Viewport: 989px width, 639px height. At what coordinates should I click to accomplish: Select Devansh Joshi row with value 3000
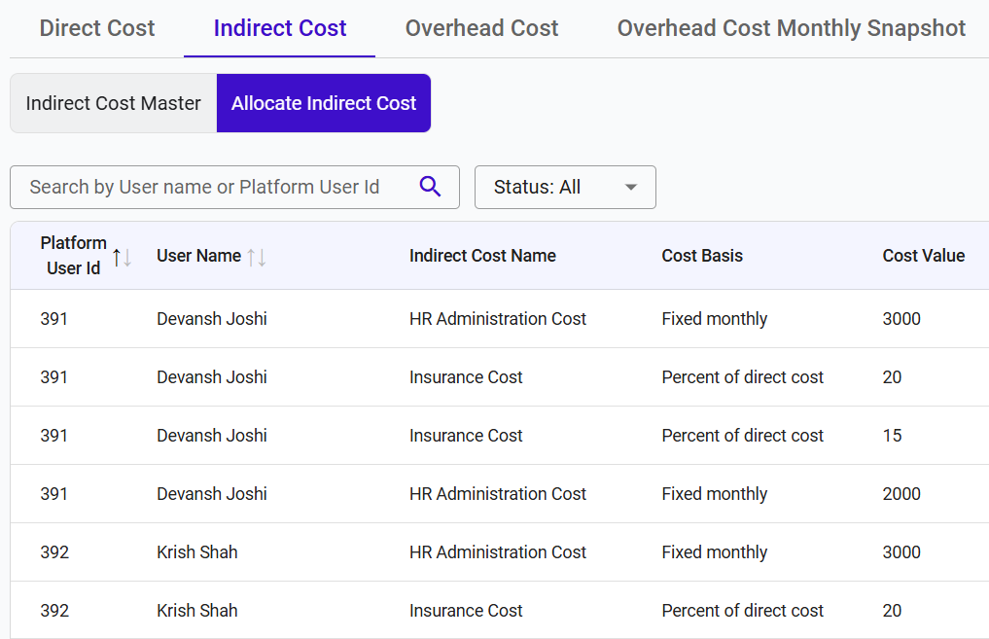500,319
